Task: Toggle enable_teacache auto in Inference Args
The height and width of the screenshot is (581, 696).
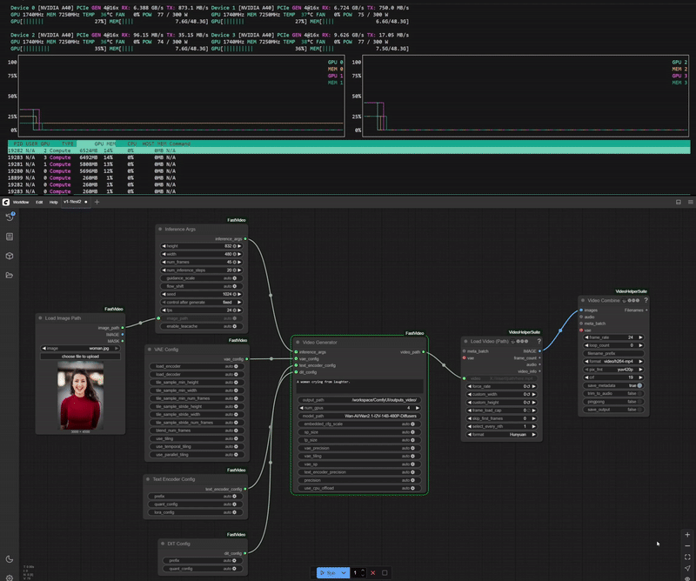Action: (x=202, y=326)
